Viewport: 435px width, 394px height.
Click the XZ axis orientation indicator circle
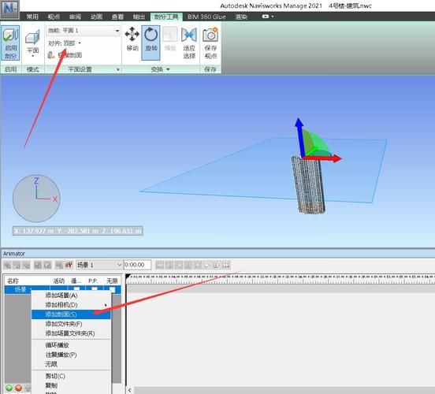pos(36,199)
